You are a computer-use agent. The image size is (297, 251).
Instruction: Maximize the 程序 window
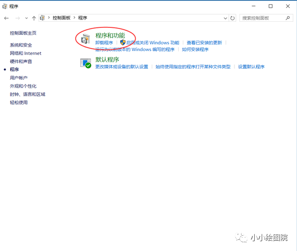[x=271, y=6]
